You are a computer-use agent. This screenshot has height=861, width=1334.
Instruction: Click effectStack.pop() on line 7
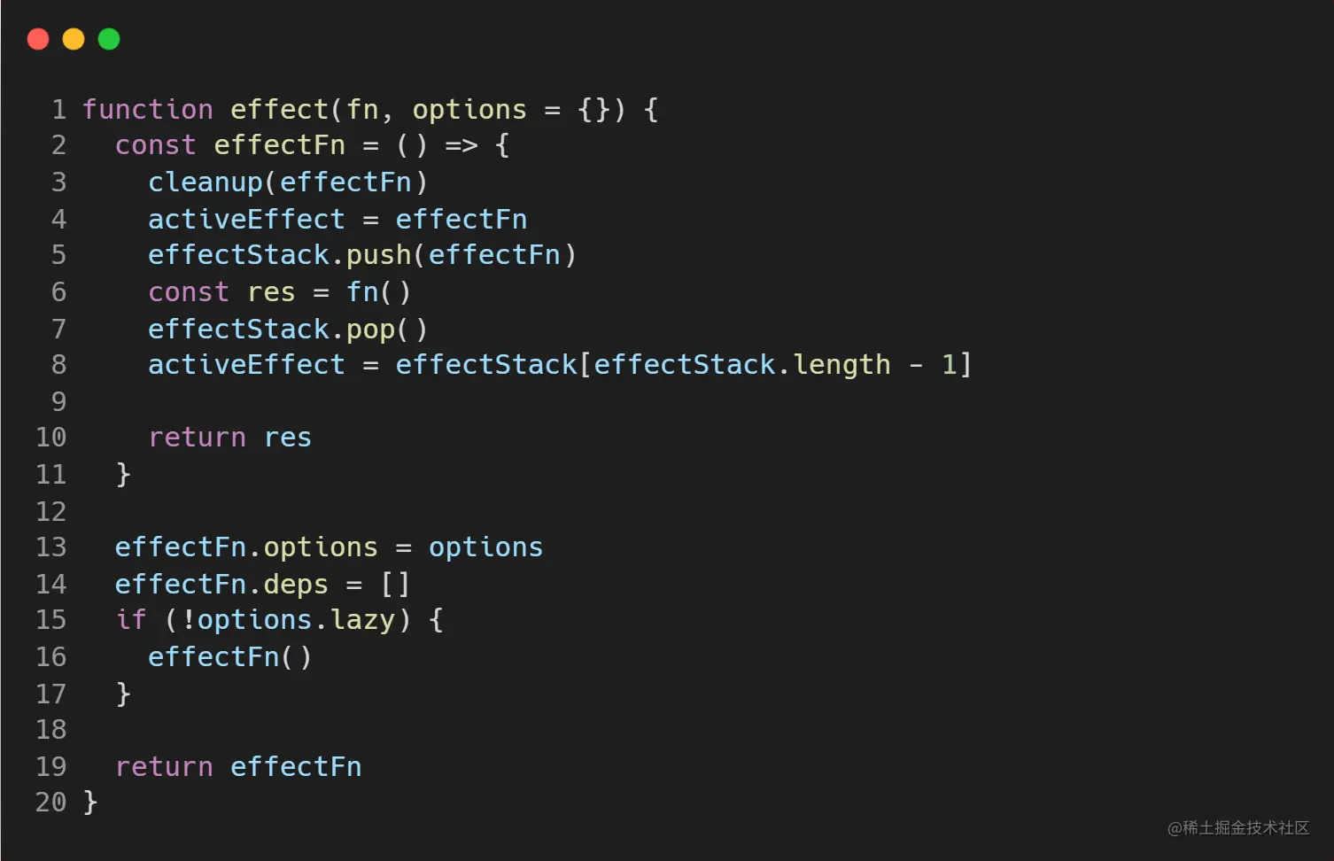pos(288,330)
